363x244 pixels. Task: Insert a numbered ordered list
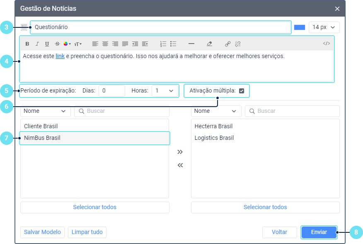163,44
